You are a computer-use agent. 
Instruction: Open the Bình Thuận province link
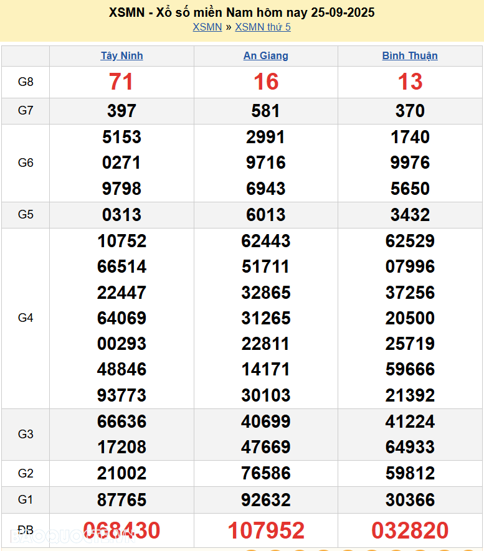click(410, 55)
